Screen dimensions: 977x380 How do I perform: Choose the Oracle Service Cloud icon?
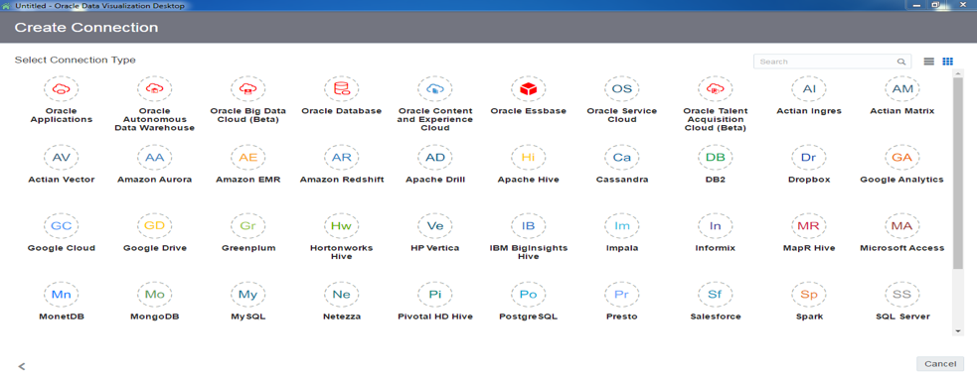(622, 89)
